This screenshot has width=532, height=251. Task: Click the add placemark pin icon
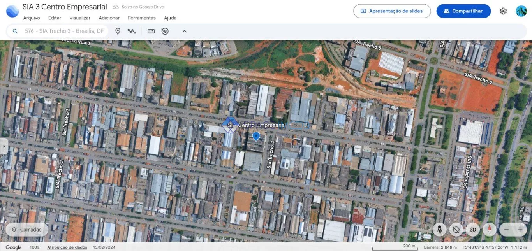[118, 31]
